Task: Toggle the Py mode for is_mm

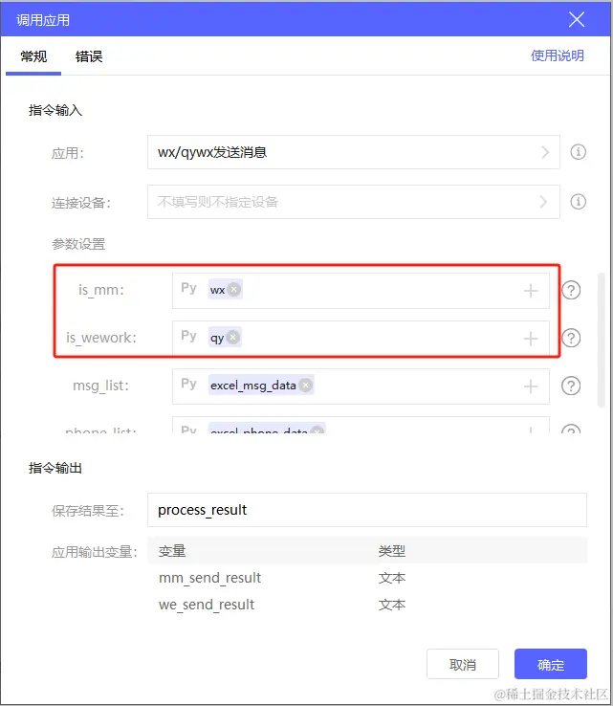Action: [188, 288]
